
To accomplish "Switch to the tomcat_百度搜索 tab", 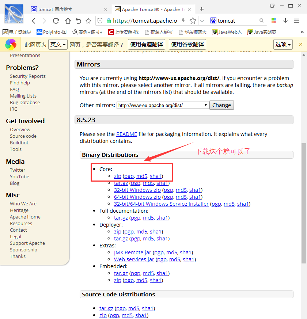I will (x=69, y=10).
